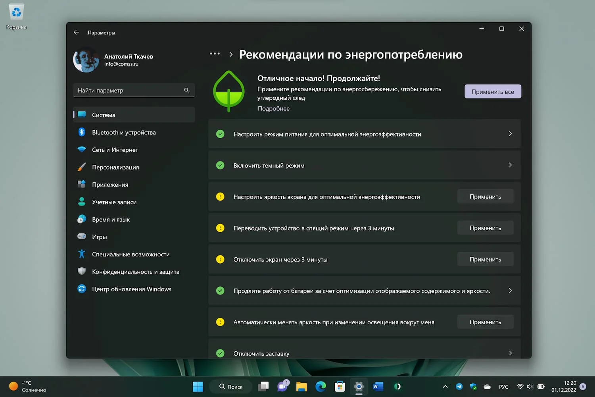Expand the Отключить заставку row chevron

click(510, 353)
